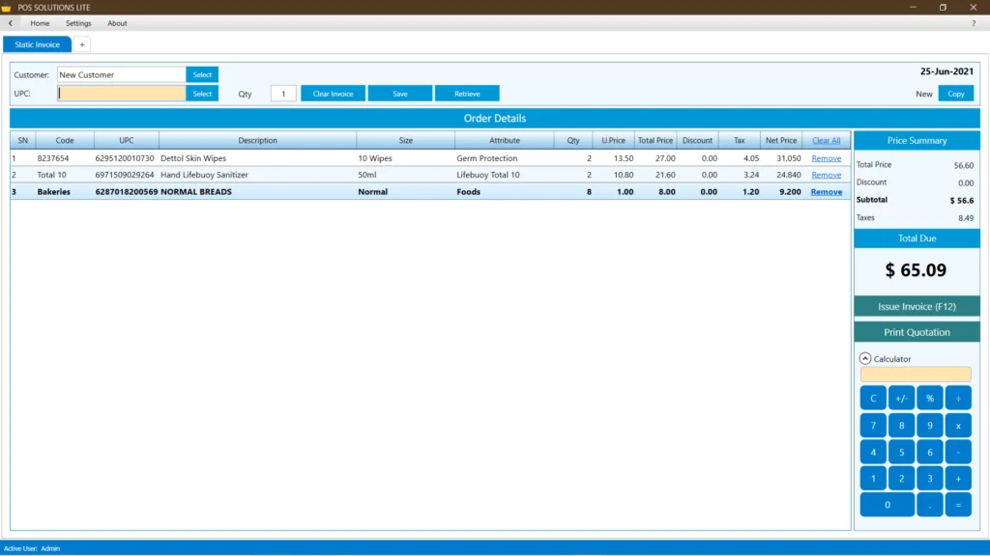Image resolution: width=990 pixels, height=556 pixels.
Task: Save the current invoice
Action: [x=400, y=93]
